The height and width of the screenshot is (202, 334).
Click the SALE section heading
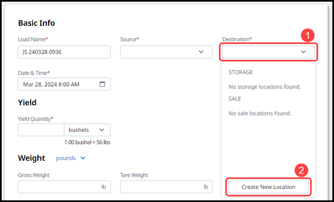click(x=235, y=99)
